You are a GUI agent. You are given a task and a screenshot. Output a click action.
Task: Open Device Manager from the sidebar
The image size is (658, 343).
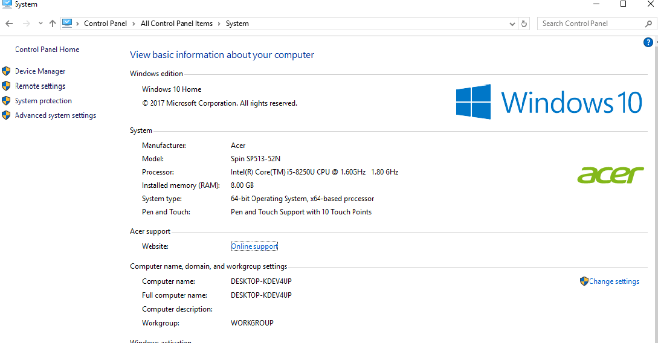click(x=40, y=71)
